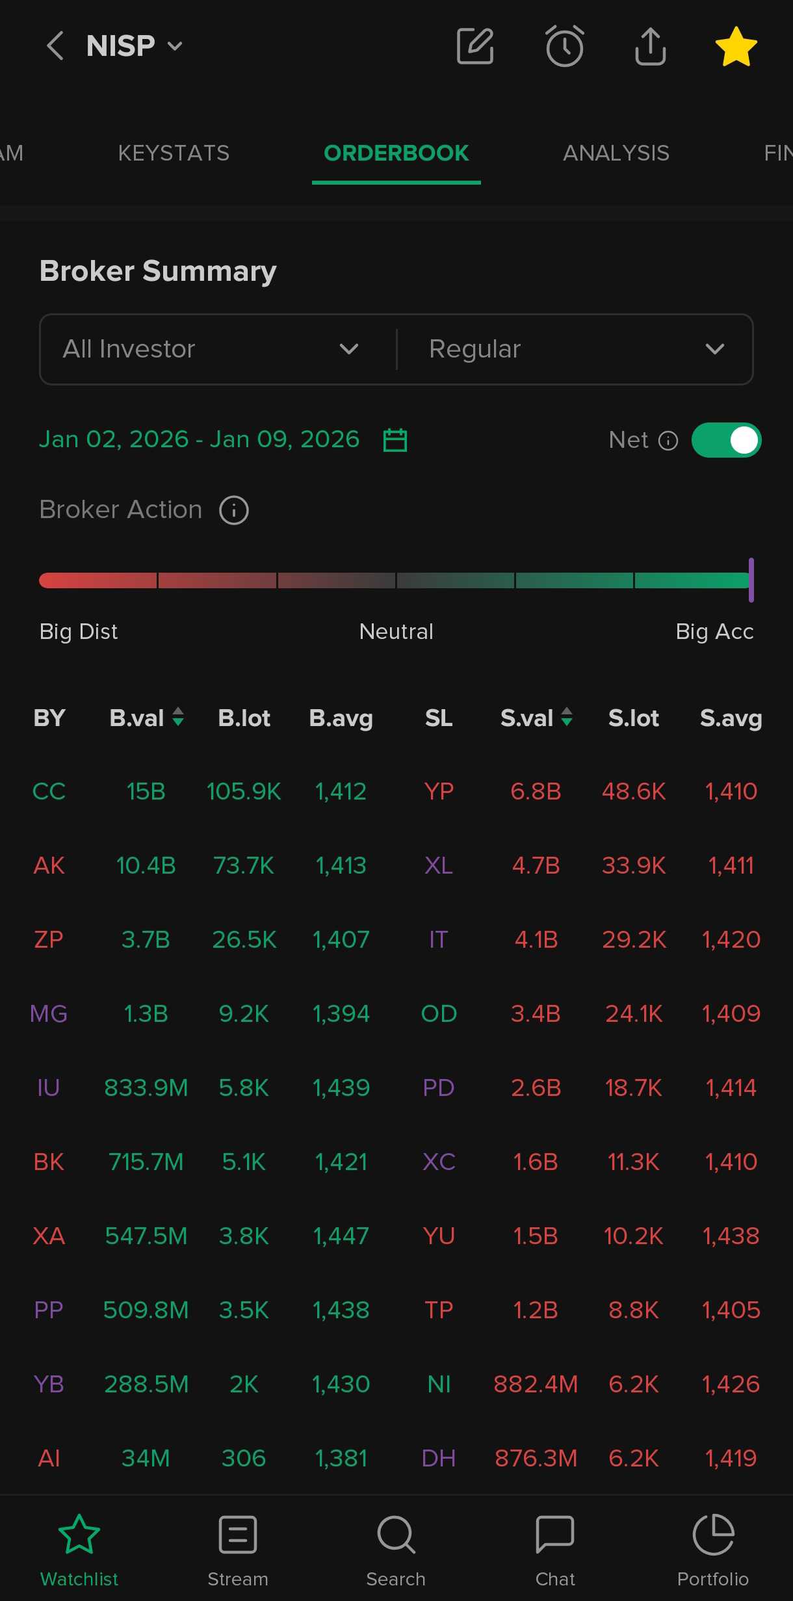Set a price alert via clock icon

pos(564,46)
